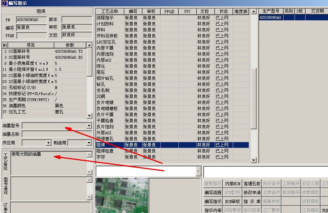Open the 油墨型号 dropdown arrow
The image size is (328, 213).
coord(89,126)
